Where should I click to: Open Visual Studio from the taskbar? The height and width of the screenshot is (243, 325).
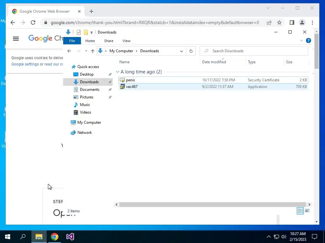(70, 237)
